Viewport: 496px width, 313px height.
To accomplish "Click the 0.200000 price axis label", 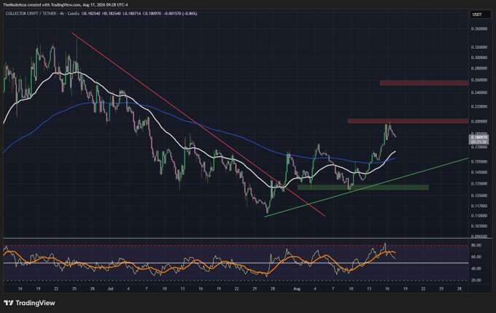I will click(x=479, y=122).
